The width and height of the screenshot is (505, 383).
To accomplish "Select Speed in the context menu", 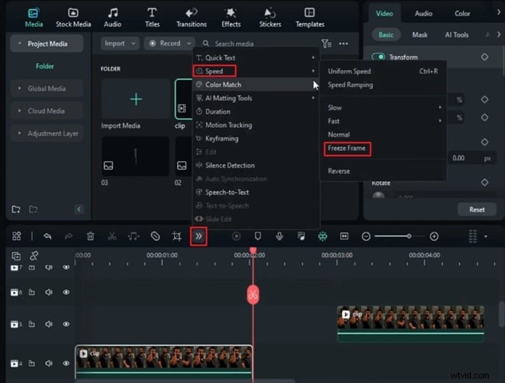I will (x=214, y=71).
